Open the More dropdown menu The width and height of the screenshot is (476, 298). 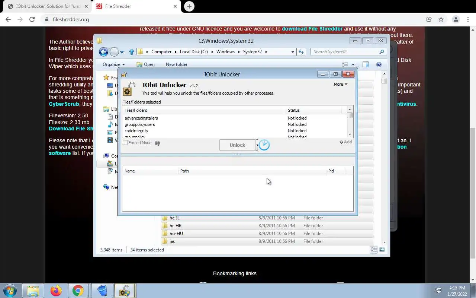pyautogui.click(x=341, y=84)
